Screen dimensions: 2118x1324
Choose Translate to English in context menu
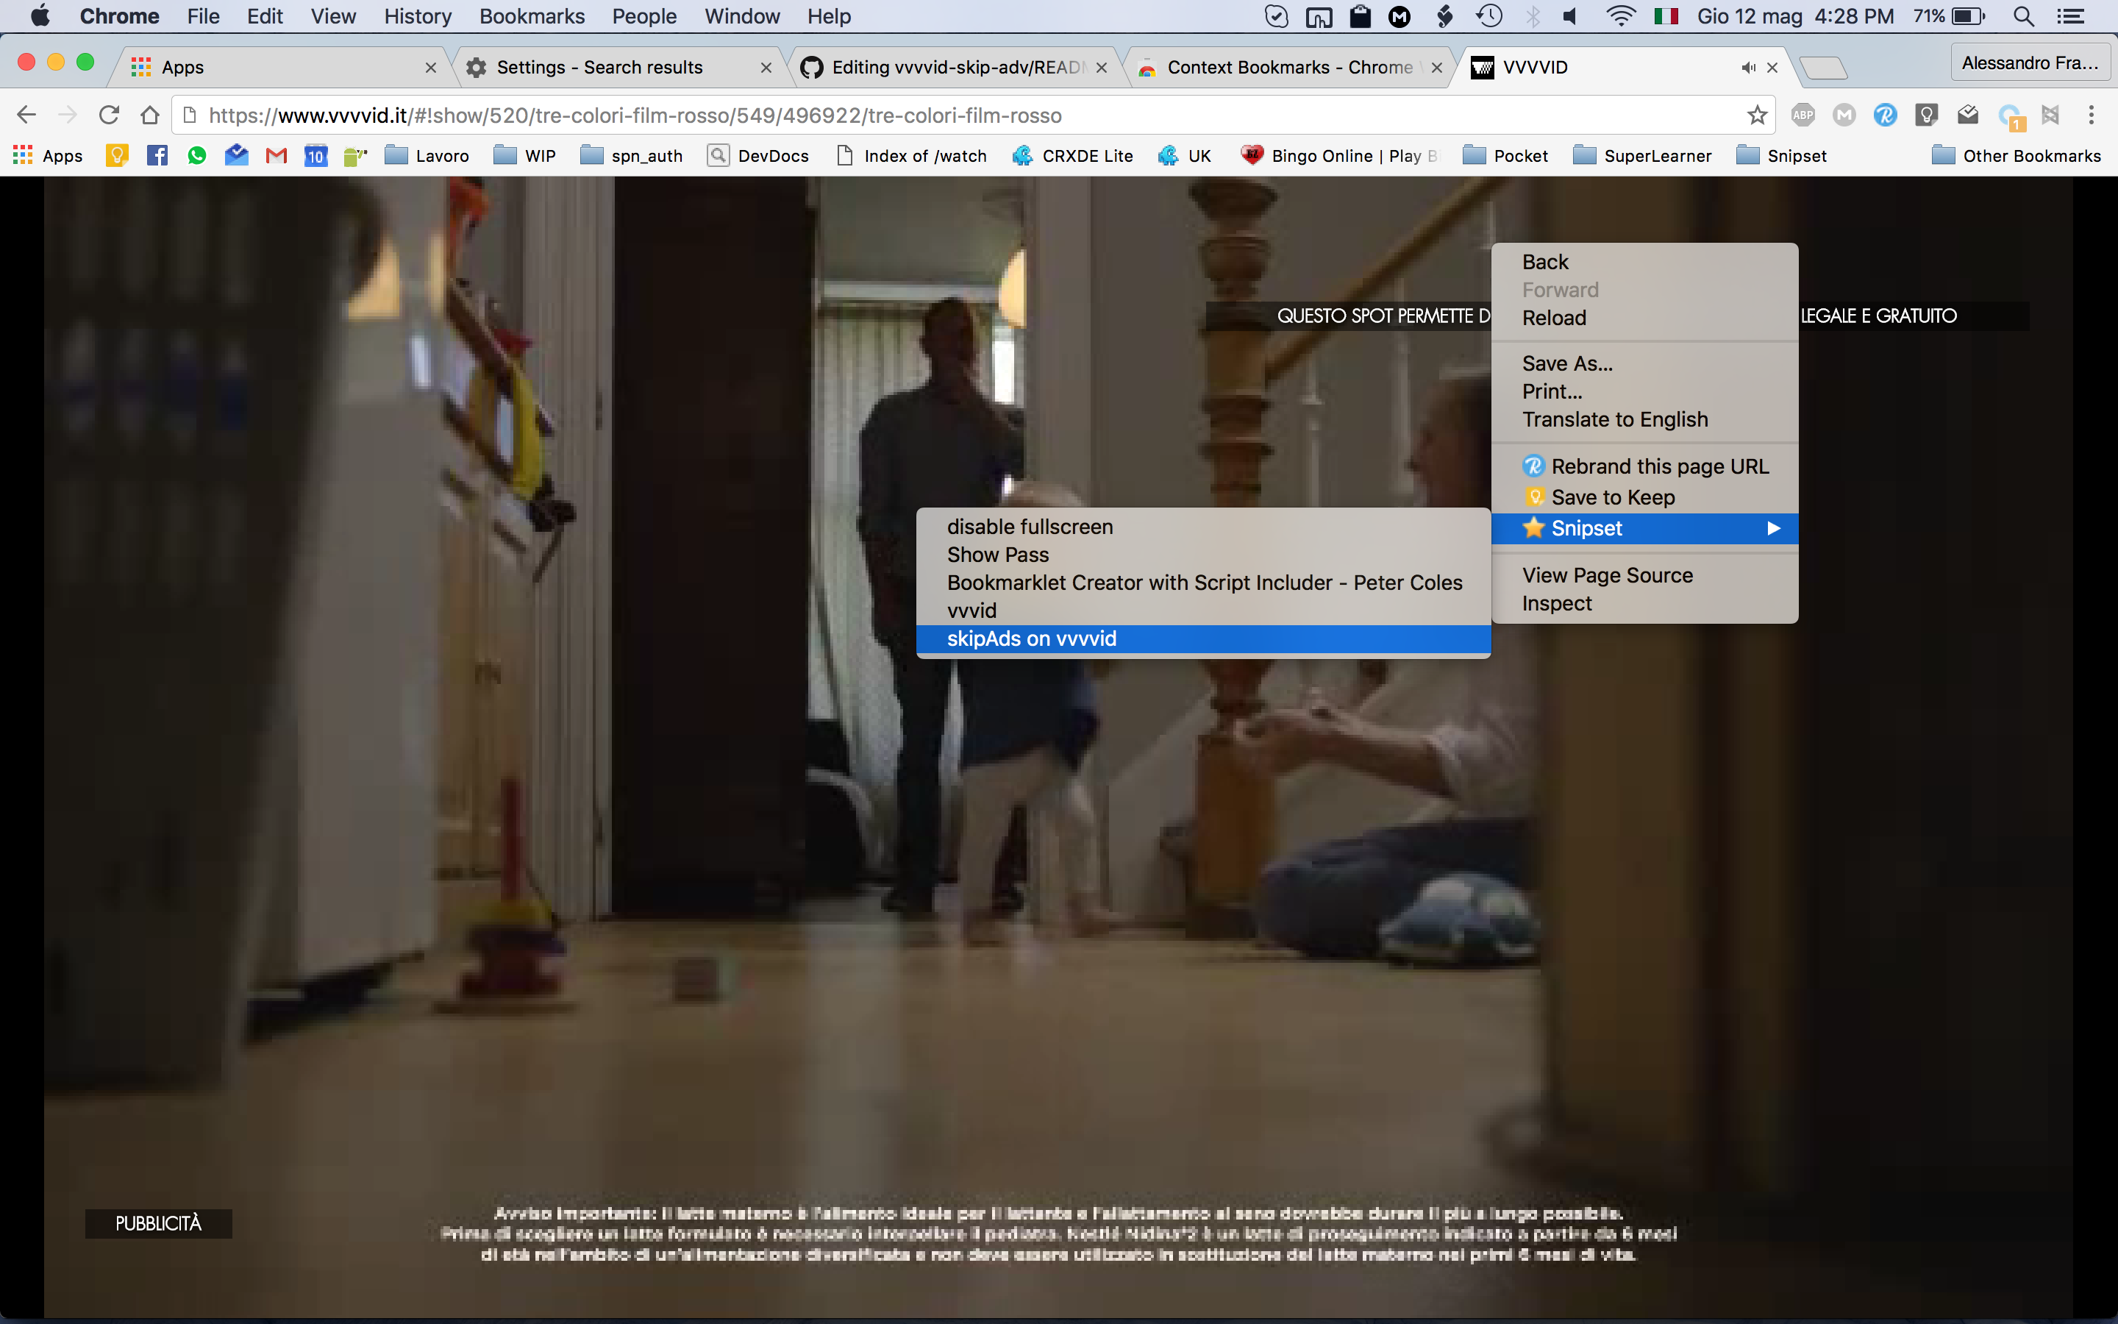pos(1614,419)
